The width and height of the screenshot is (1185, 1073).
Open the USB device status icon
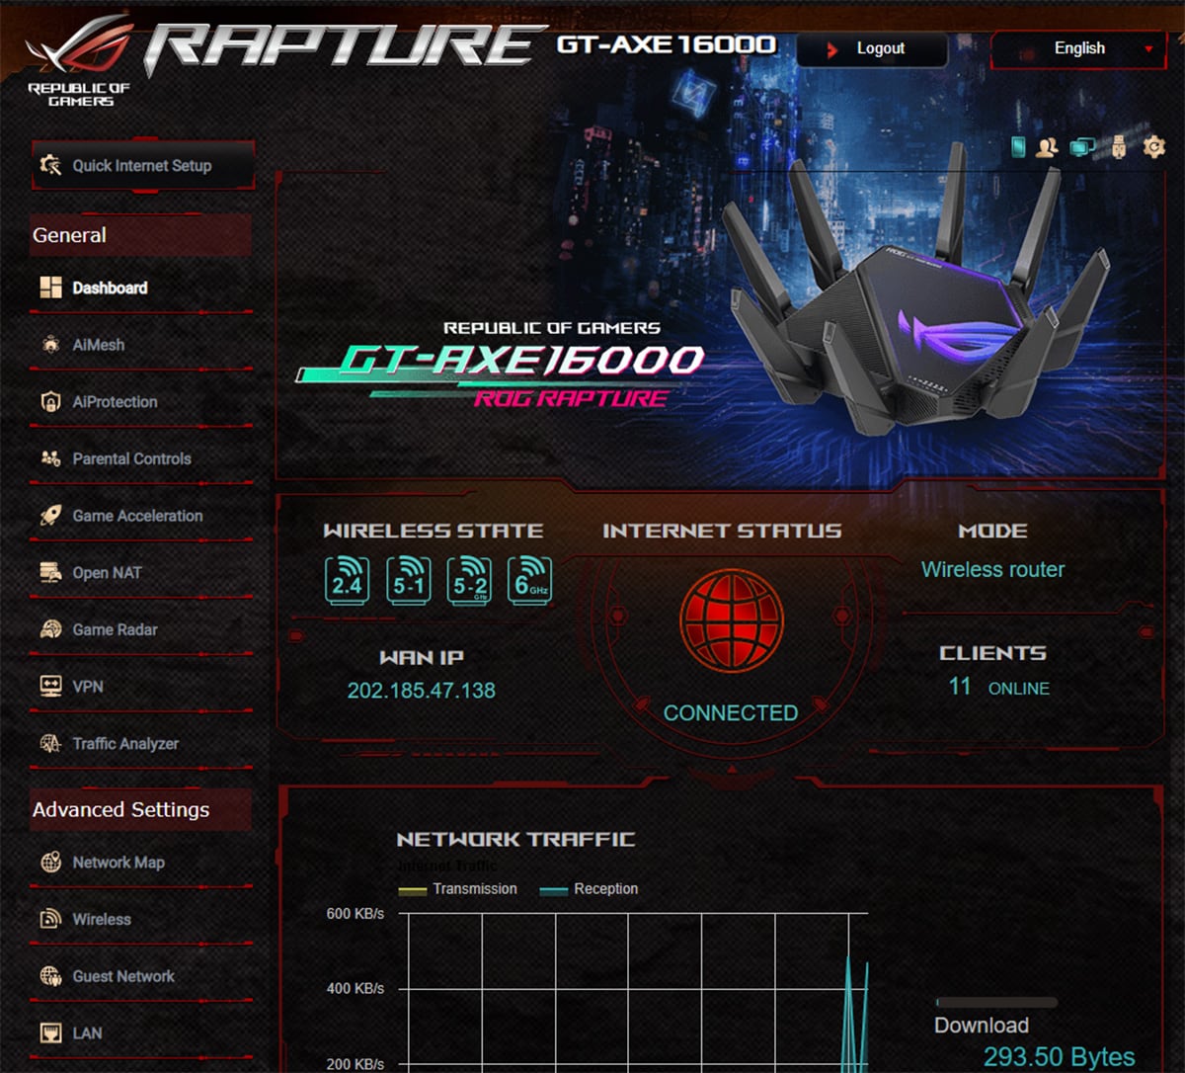tap(1119, 147)
